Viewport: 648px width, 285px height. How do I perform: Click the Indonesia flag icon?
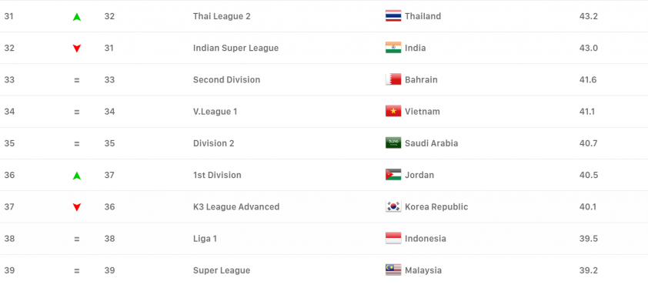393,239
